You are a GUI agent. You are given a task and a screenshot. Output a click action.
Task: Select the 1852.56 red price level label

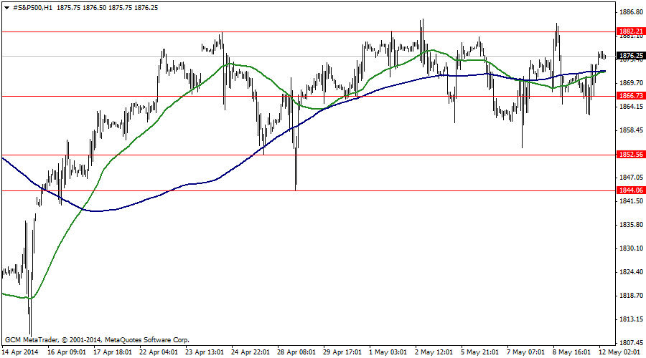(631, 155)
